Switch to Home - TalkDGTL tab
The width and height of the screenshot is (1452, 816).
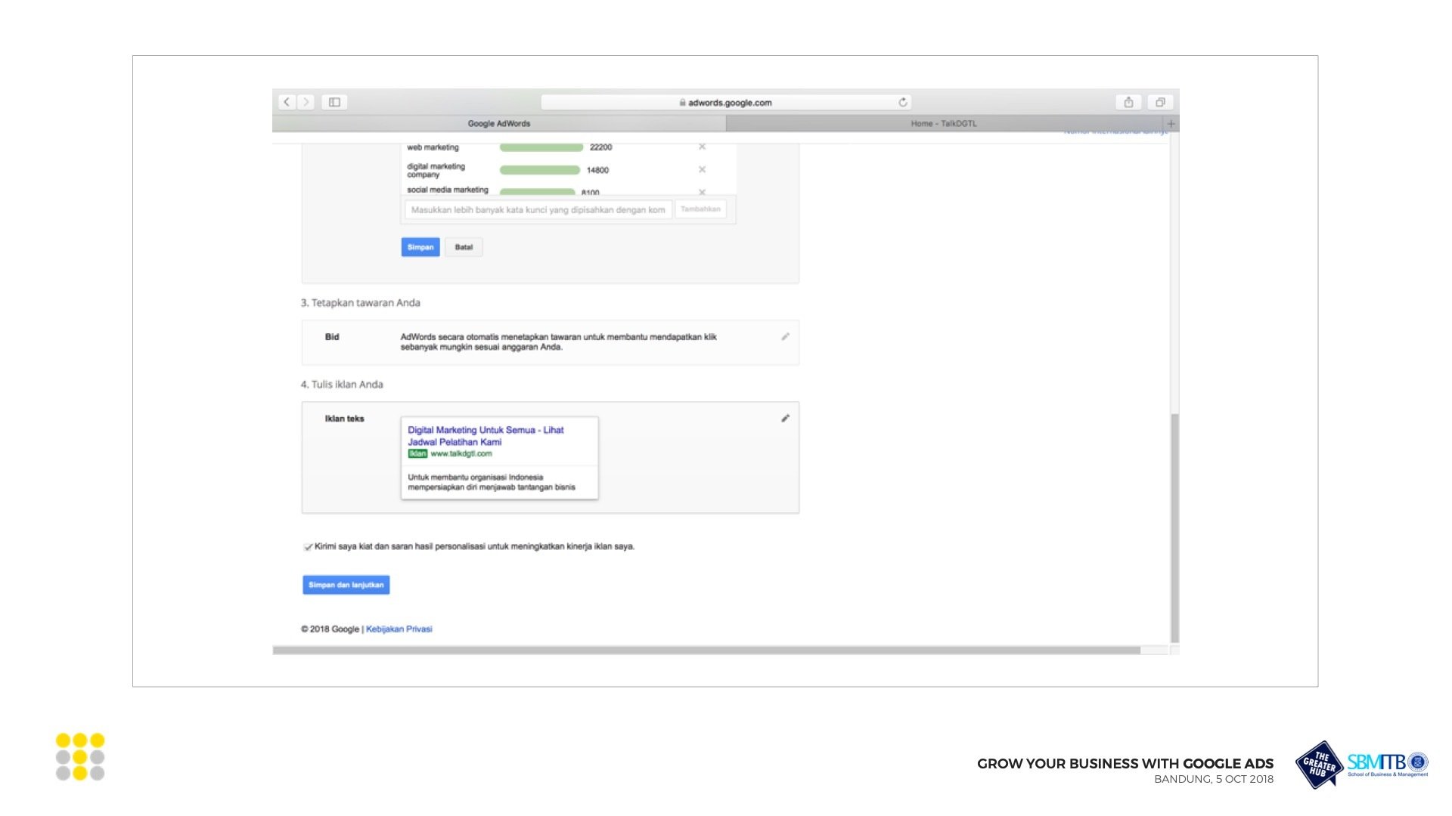943,124
